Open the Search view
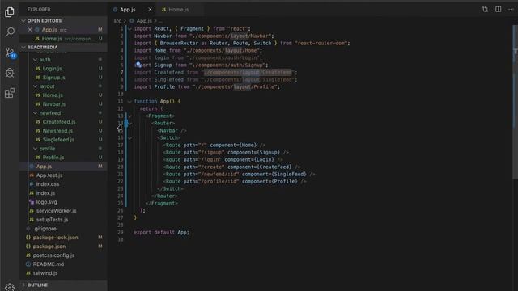 click(10, 32)
